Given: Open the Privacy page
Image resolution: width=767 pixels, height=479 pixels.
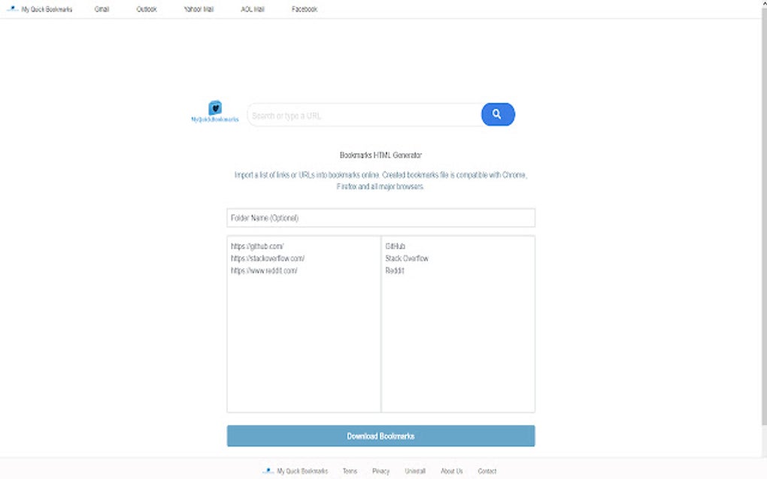Looking at the screenshot, I should coord(380,471).
